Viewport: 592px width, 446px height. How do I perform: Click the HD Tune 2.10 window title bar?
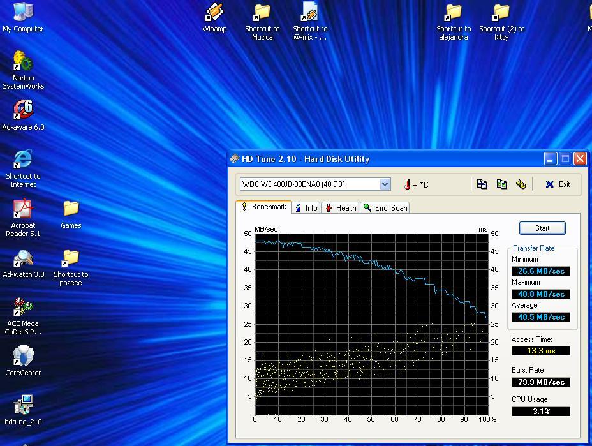(408, 159)
